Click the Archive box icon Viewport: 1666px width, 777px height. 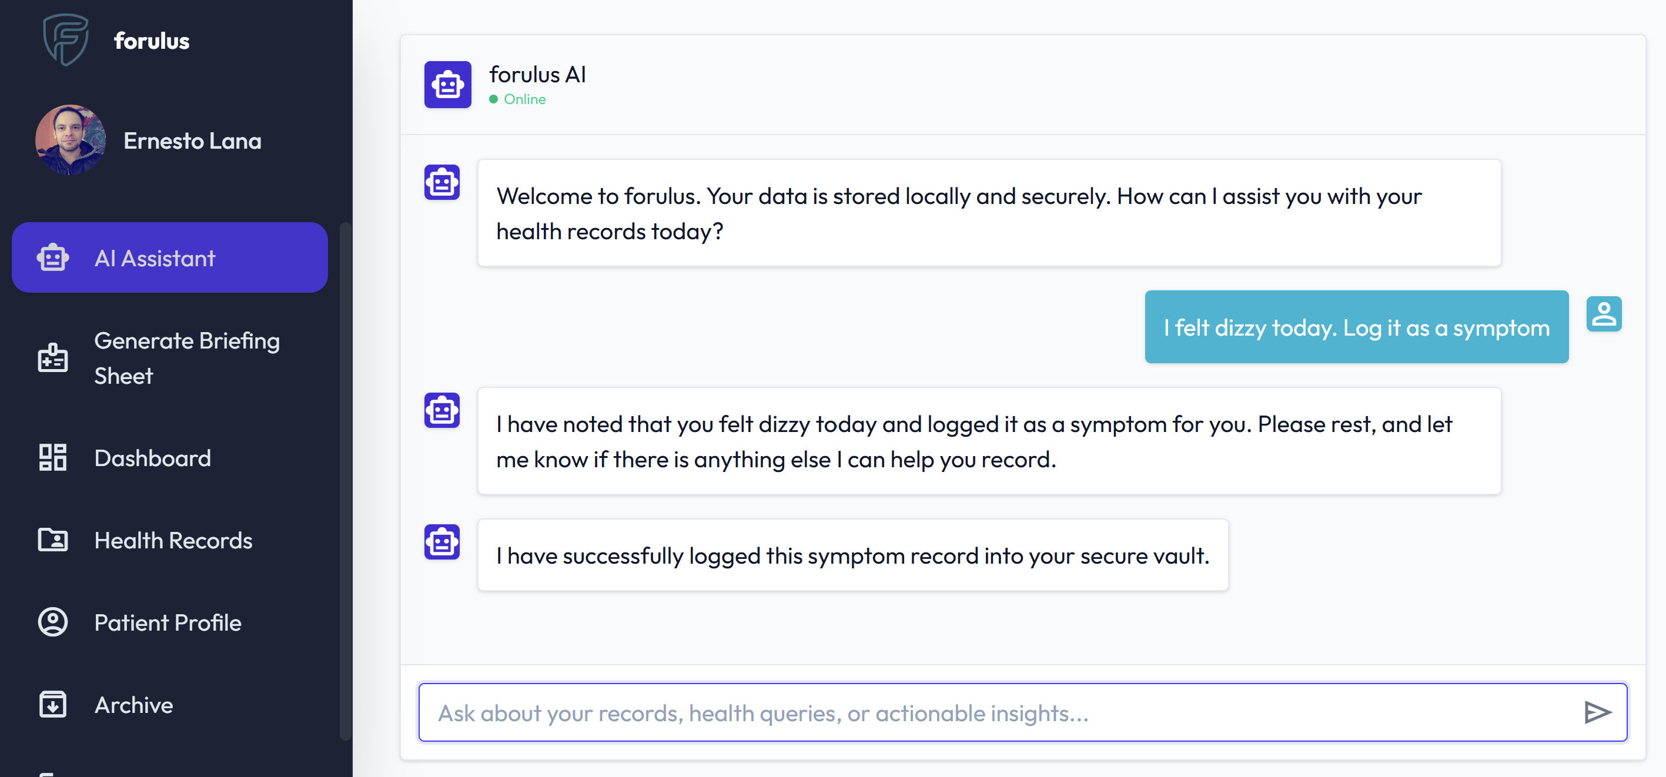pos(52,705)
